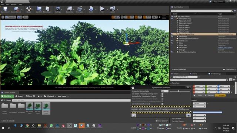Expand the Blueprints dropdown arrow

(x=74, y=10)
